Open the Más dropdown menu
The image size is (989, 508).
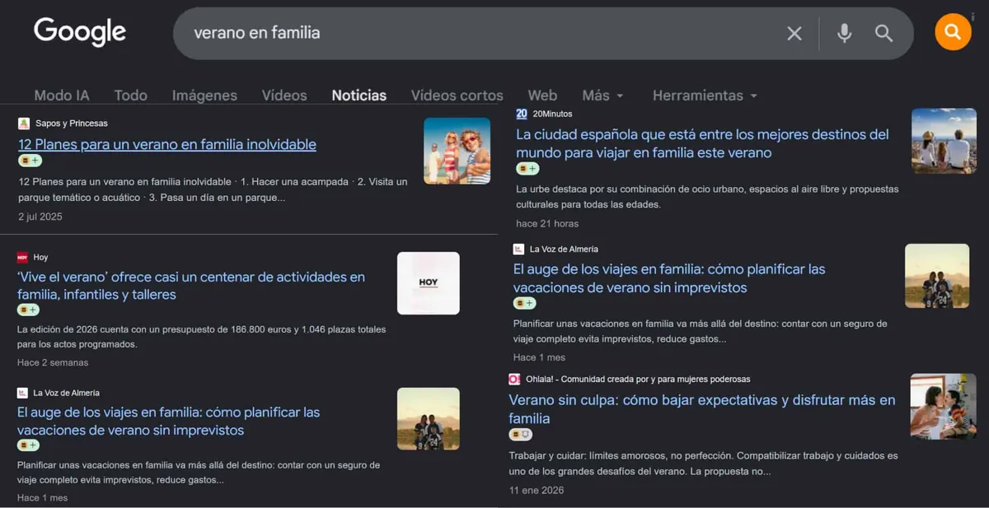pyautogui.click(x=602, y=96)
